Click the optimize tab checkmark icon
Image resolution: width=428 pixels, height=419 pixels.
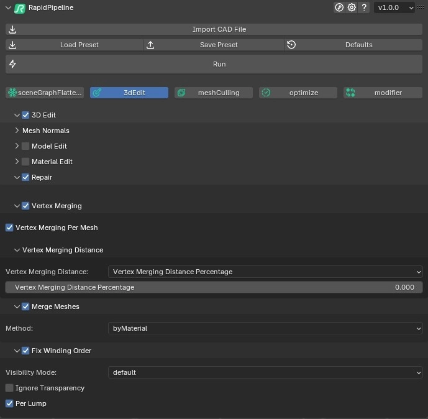pyautogui.click(x=266, y=93)
